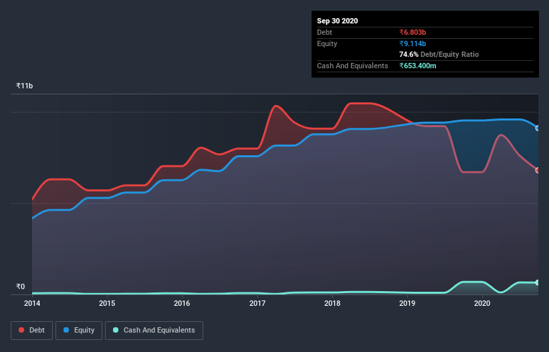Click the 2015 x-axis label
This screenshot has height=352, width=549.
[107, 303]
